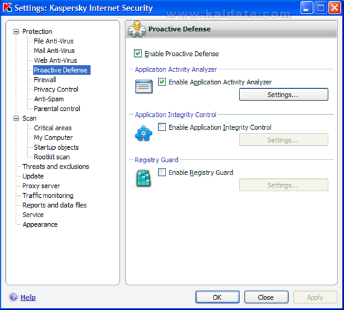This screenshot has height=310, width=344.
Task: Check Enable Application Integrity Control
Action: click(x=162, y=127)
